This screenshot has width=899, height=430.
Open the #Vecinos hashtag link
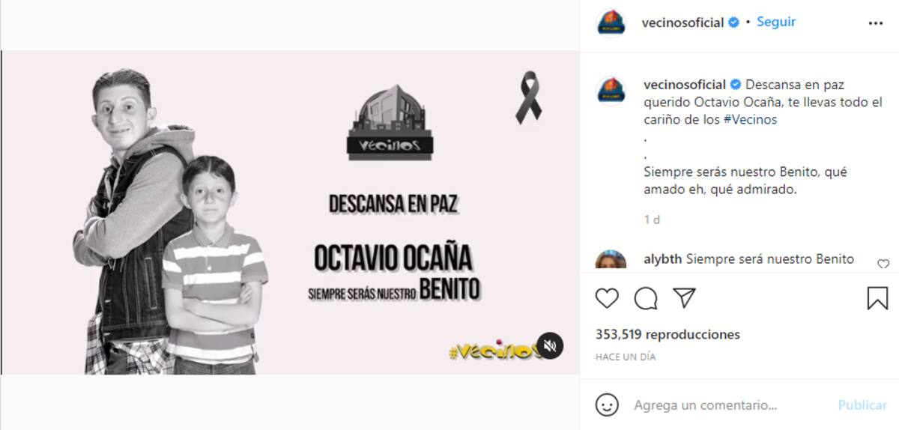tap(751, 120)
